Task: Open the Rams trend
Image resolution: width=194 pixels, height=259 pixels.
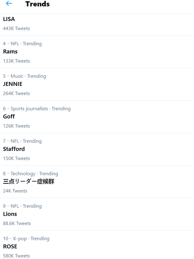Action: click(x=10, y=52)
